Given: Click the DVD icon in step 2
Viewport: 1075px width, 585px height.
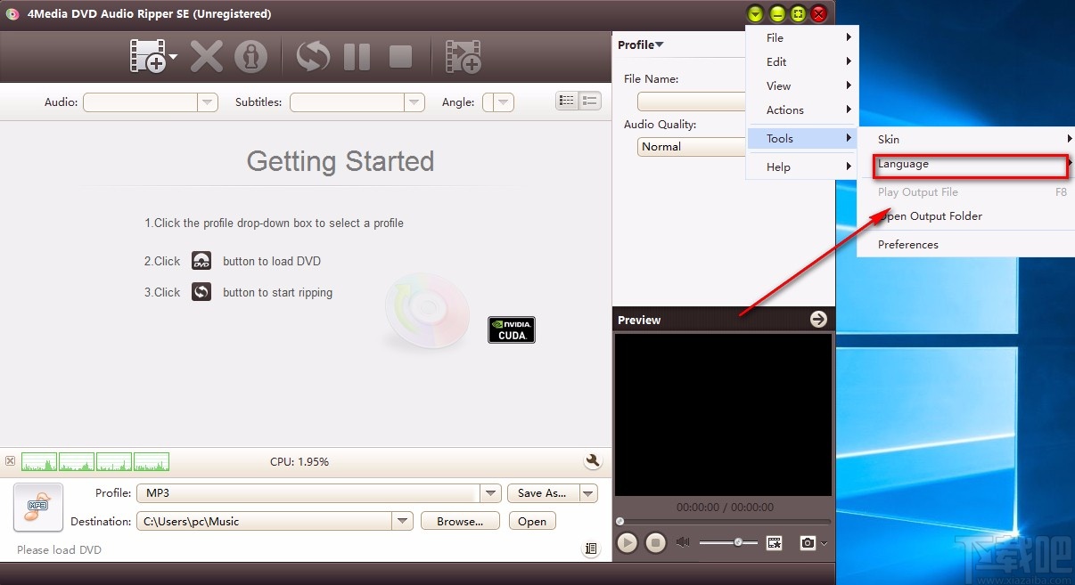Looking at the screenshot, I should tap(201, 261).
